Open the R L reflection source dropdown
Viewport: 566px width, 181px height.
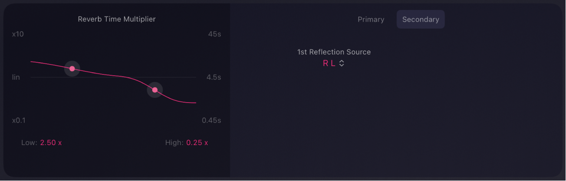tap(329, 63)
